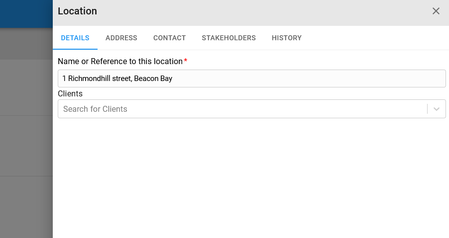The width and height of the screenshot is (449, 238).
Task: View the HISTORY tab
Action: coord(287,38)
